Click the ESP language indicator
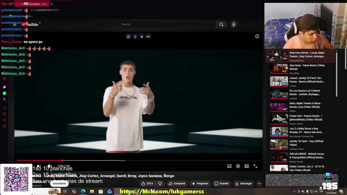347x195 pixels. pos(321,191)
